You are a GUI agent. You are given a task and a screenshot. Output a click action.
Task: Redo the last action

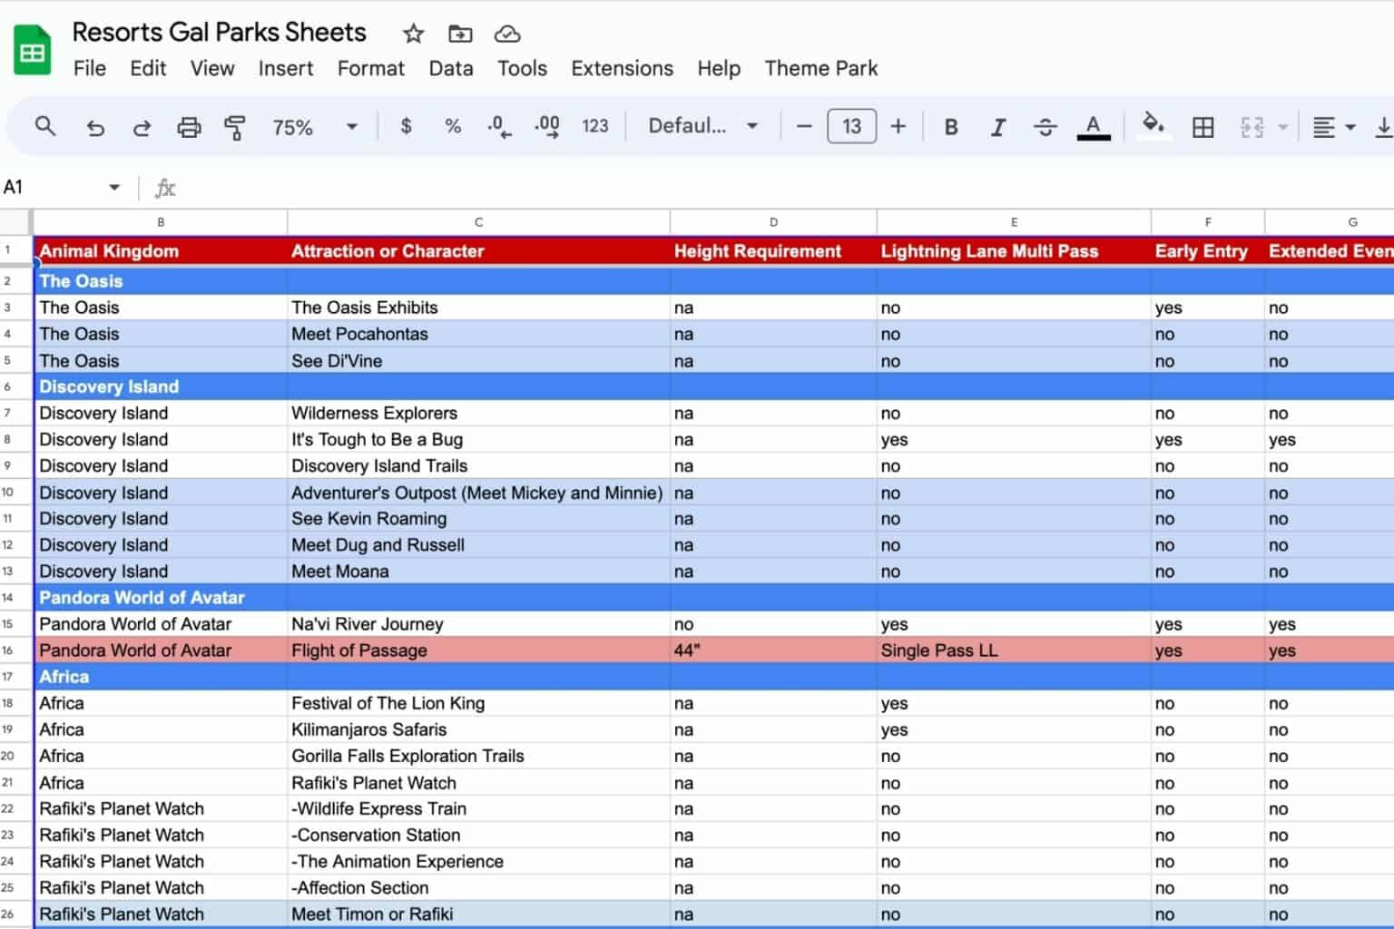[142, 126]
